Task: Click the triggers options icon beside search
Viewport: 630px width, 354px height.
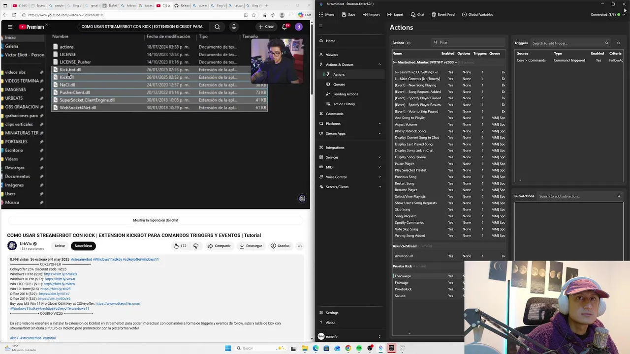Action: point(619,43)
